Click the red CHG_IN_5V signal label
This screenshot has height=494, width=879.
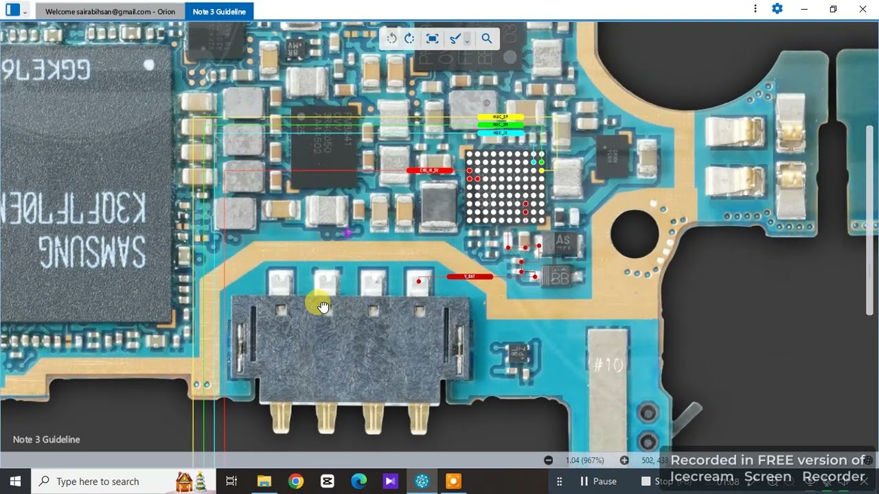click(430, 170)
